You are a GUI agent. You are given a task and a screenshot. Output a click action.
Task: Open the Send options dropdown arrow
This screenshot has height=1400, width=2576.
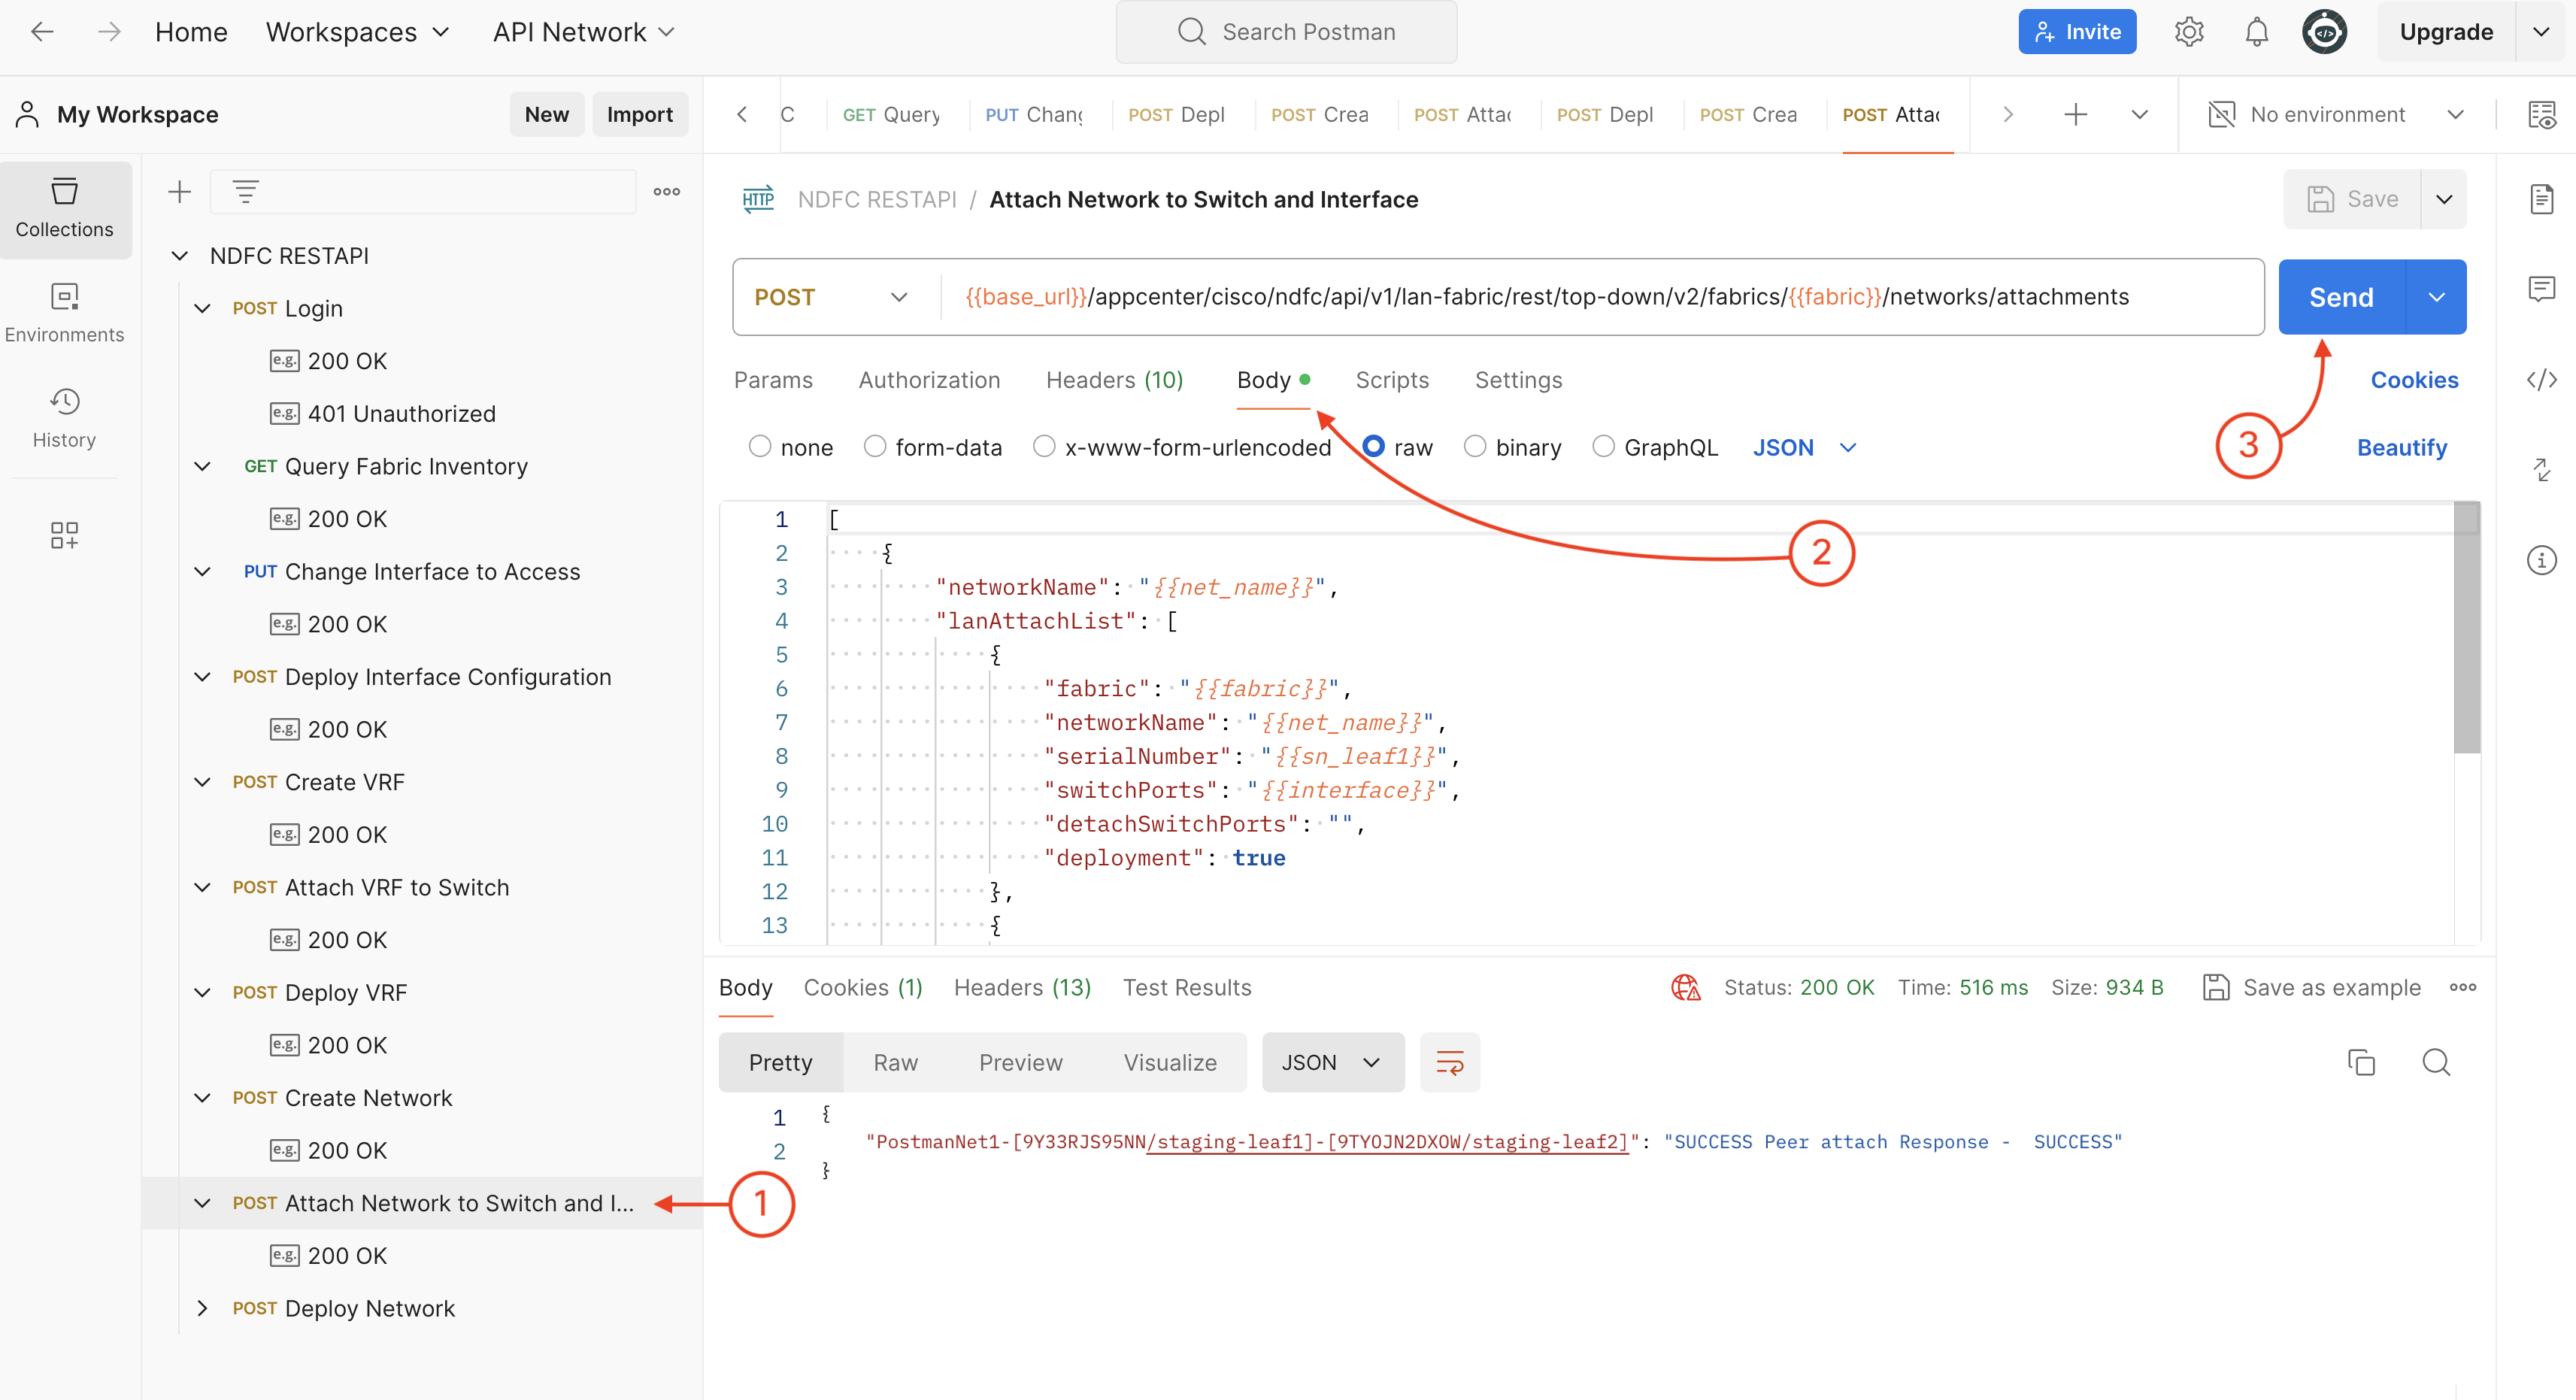tap(2436, 297)
